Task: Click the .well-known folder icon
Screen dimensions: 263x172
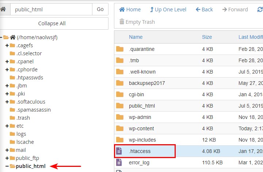Action: 120,72
